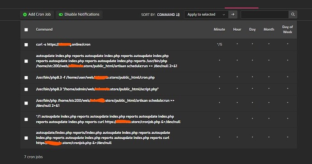
Task: Click the Command column header
Action: pos(44,29)
